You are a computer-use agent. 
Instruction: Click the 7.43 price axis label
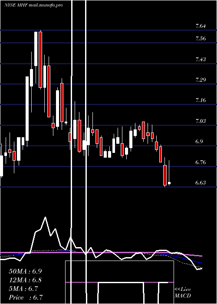[201, 59]
